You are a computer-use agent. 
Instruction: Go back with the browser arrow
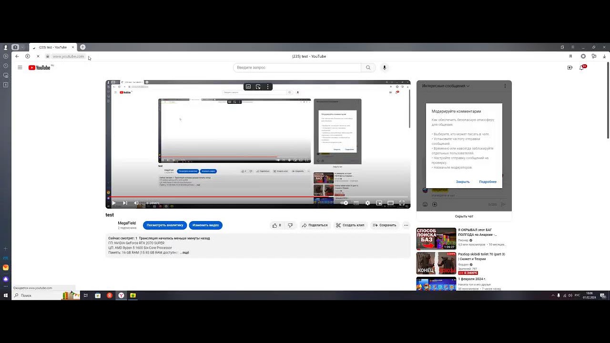tap(17, 56)
